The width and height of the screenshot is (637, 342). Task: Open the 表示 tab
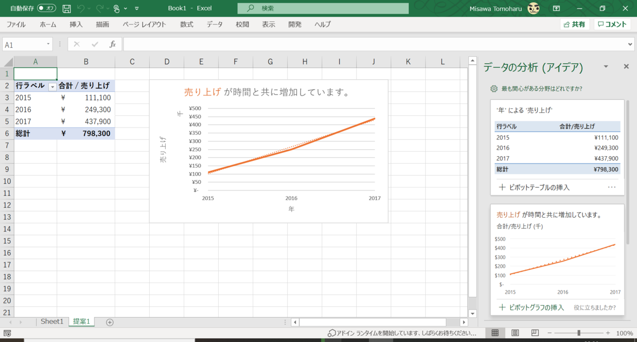click(x=269, y=24)
